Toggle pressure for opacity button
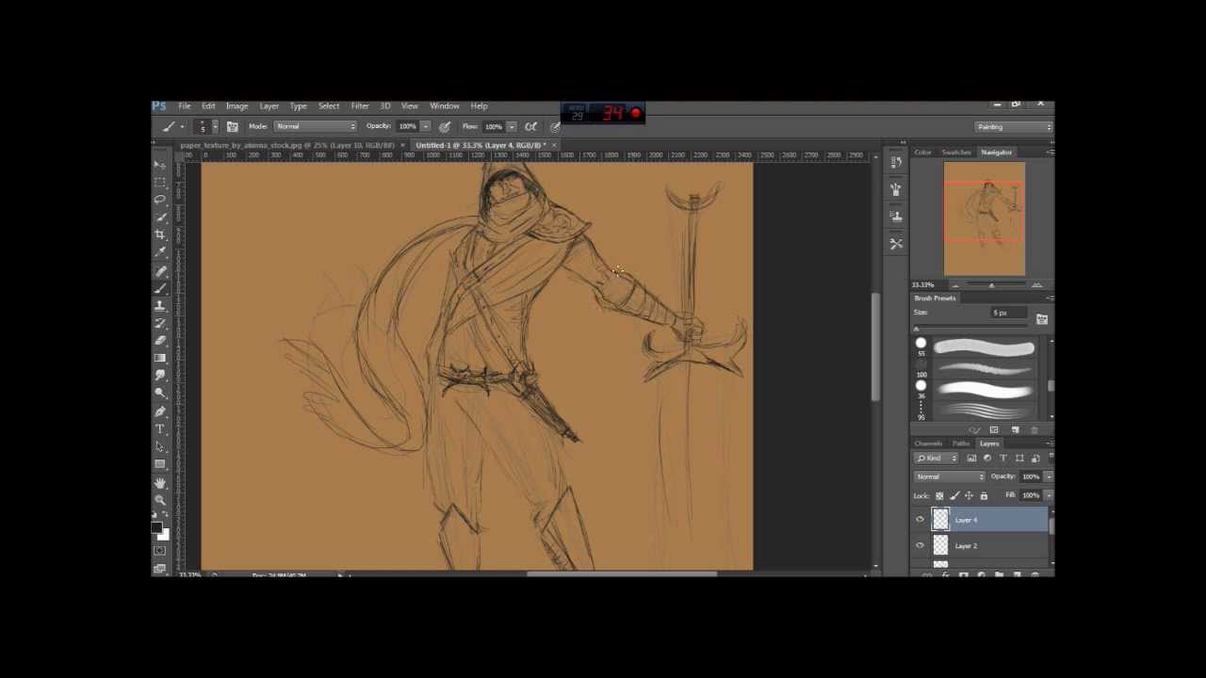The image size is (1206, 678). [445, 126]
